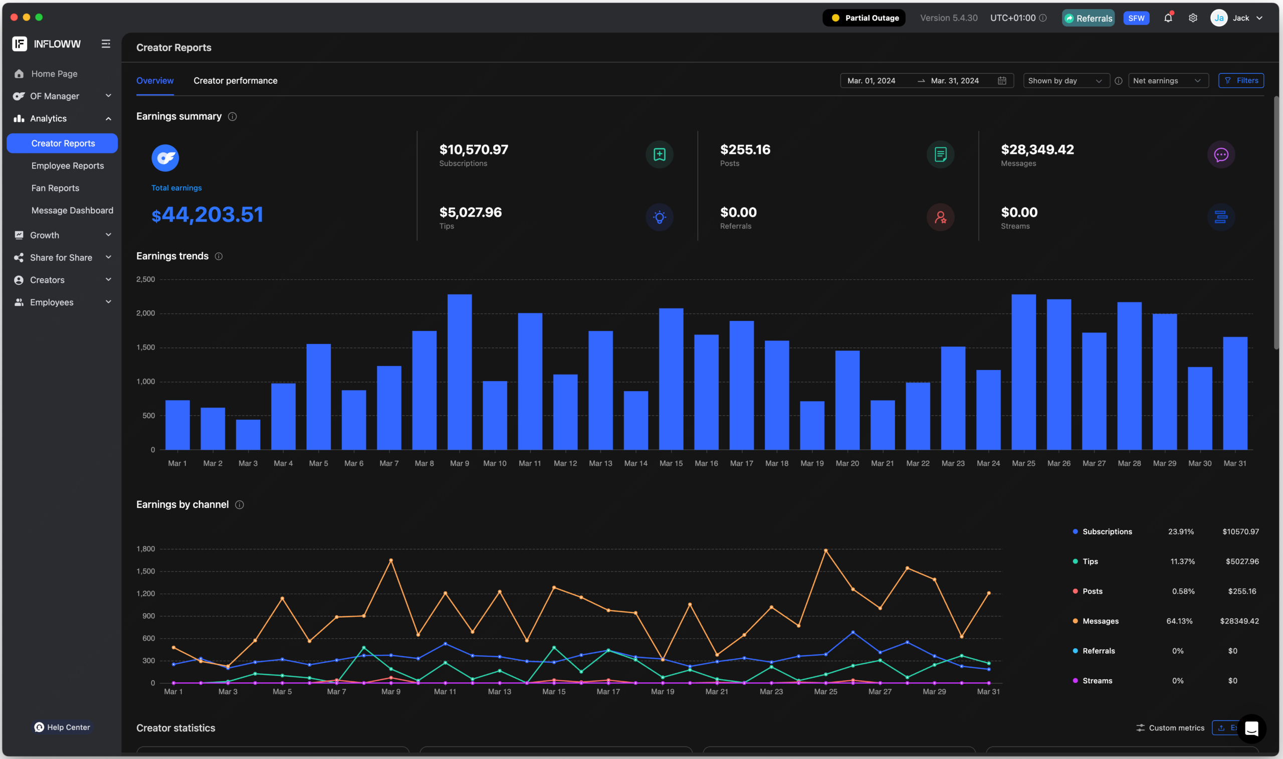Open the chat support bubble widget
The image size is (1283, 759).
coord(1251,728)
